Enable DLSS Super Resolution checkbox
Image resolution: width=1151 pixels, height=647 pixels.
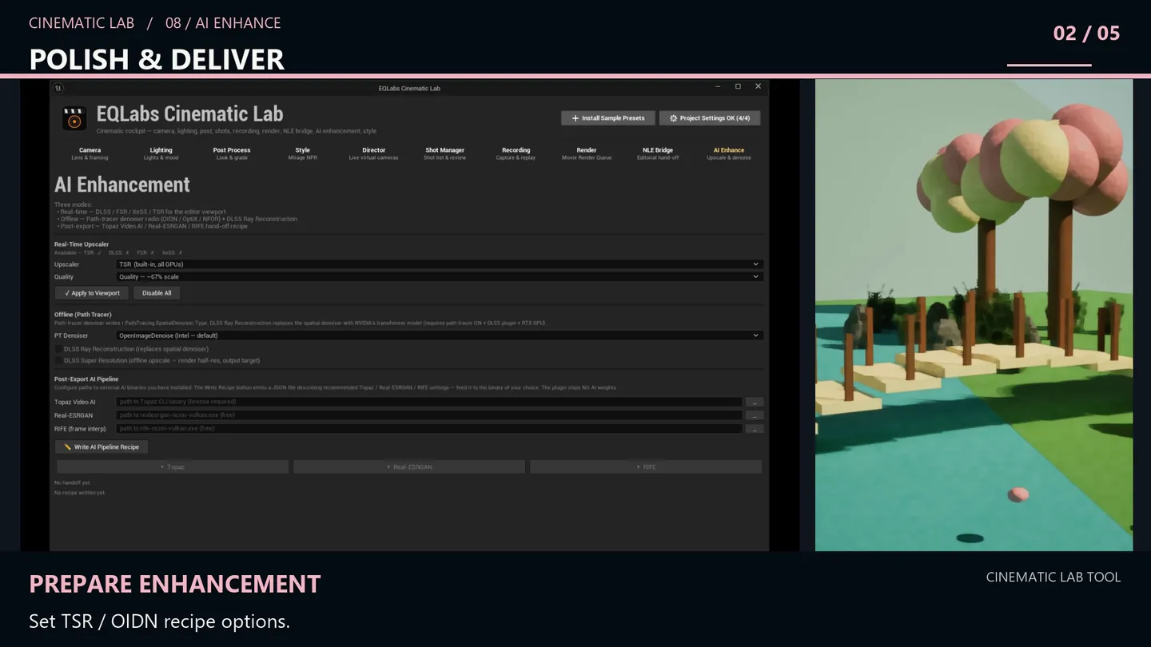pos(58,360)
